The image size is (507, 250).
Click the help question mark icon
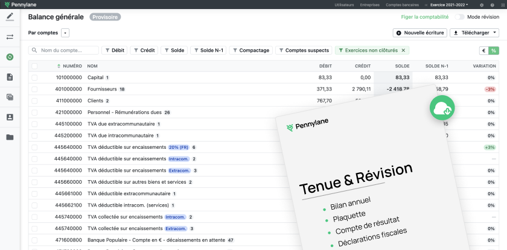[492, 5]
